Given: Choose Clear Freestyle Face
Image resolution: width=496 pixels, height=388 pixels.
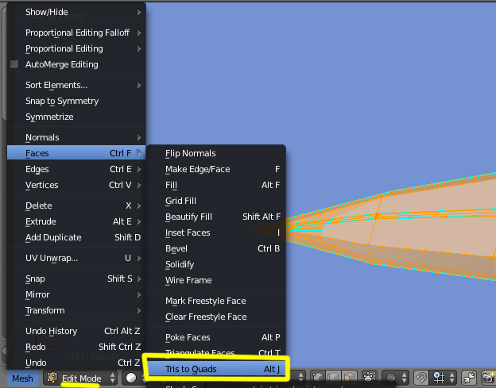Looking at the screenshot, I should (216, 317).
